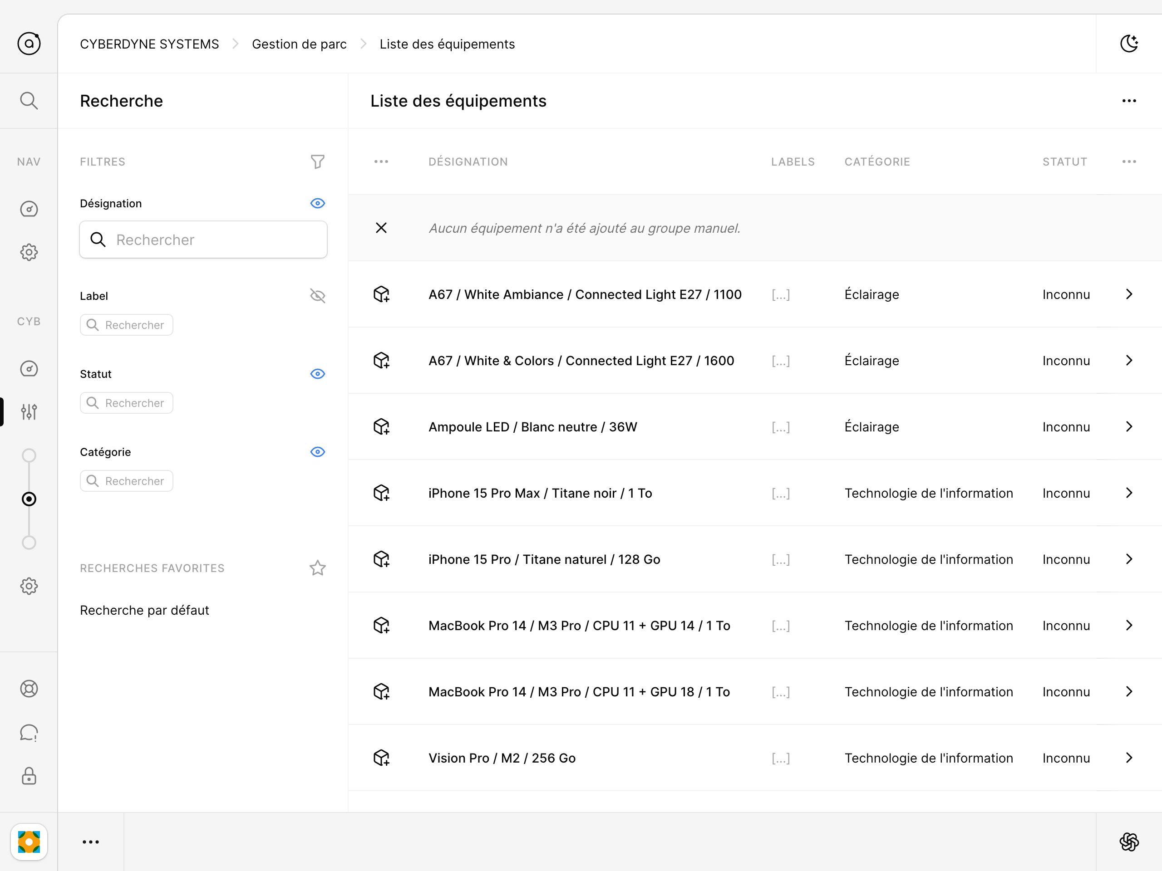Open details chevron for Vision Pro
This screenshot has height=871, width=1162.
pyautogui.click(x=1129, y=758)
